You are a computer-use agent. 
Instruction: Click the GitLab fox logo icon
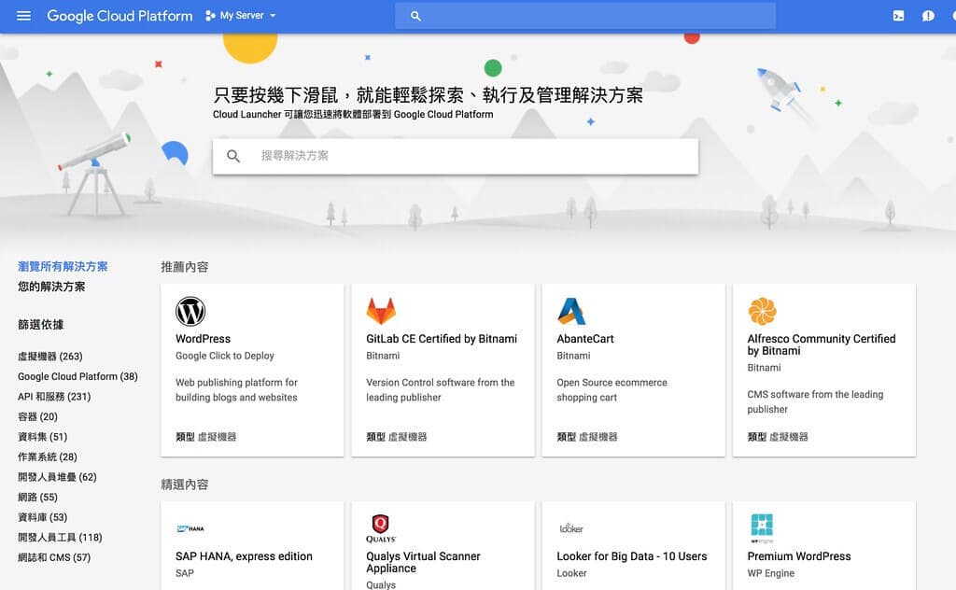tap(381, 311)
